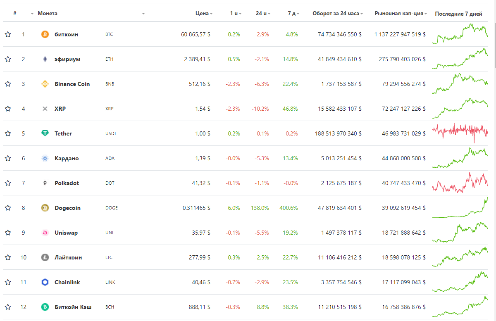Click the Tether red sparkline chart
This screenshot has height=321, width=496.
point(460,133)
